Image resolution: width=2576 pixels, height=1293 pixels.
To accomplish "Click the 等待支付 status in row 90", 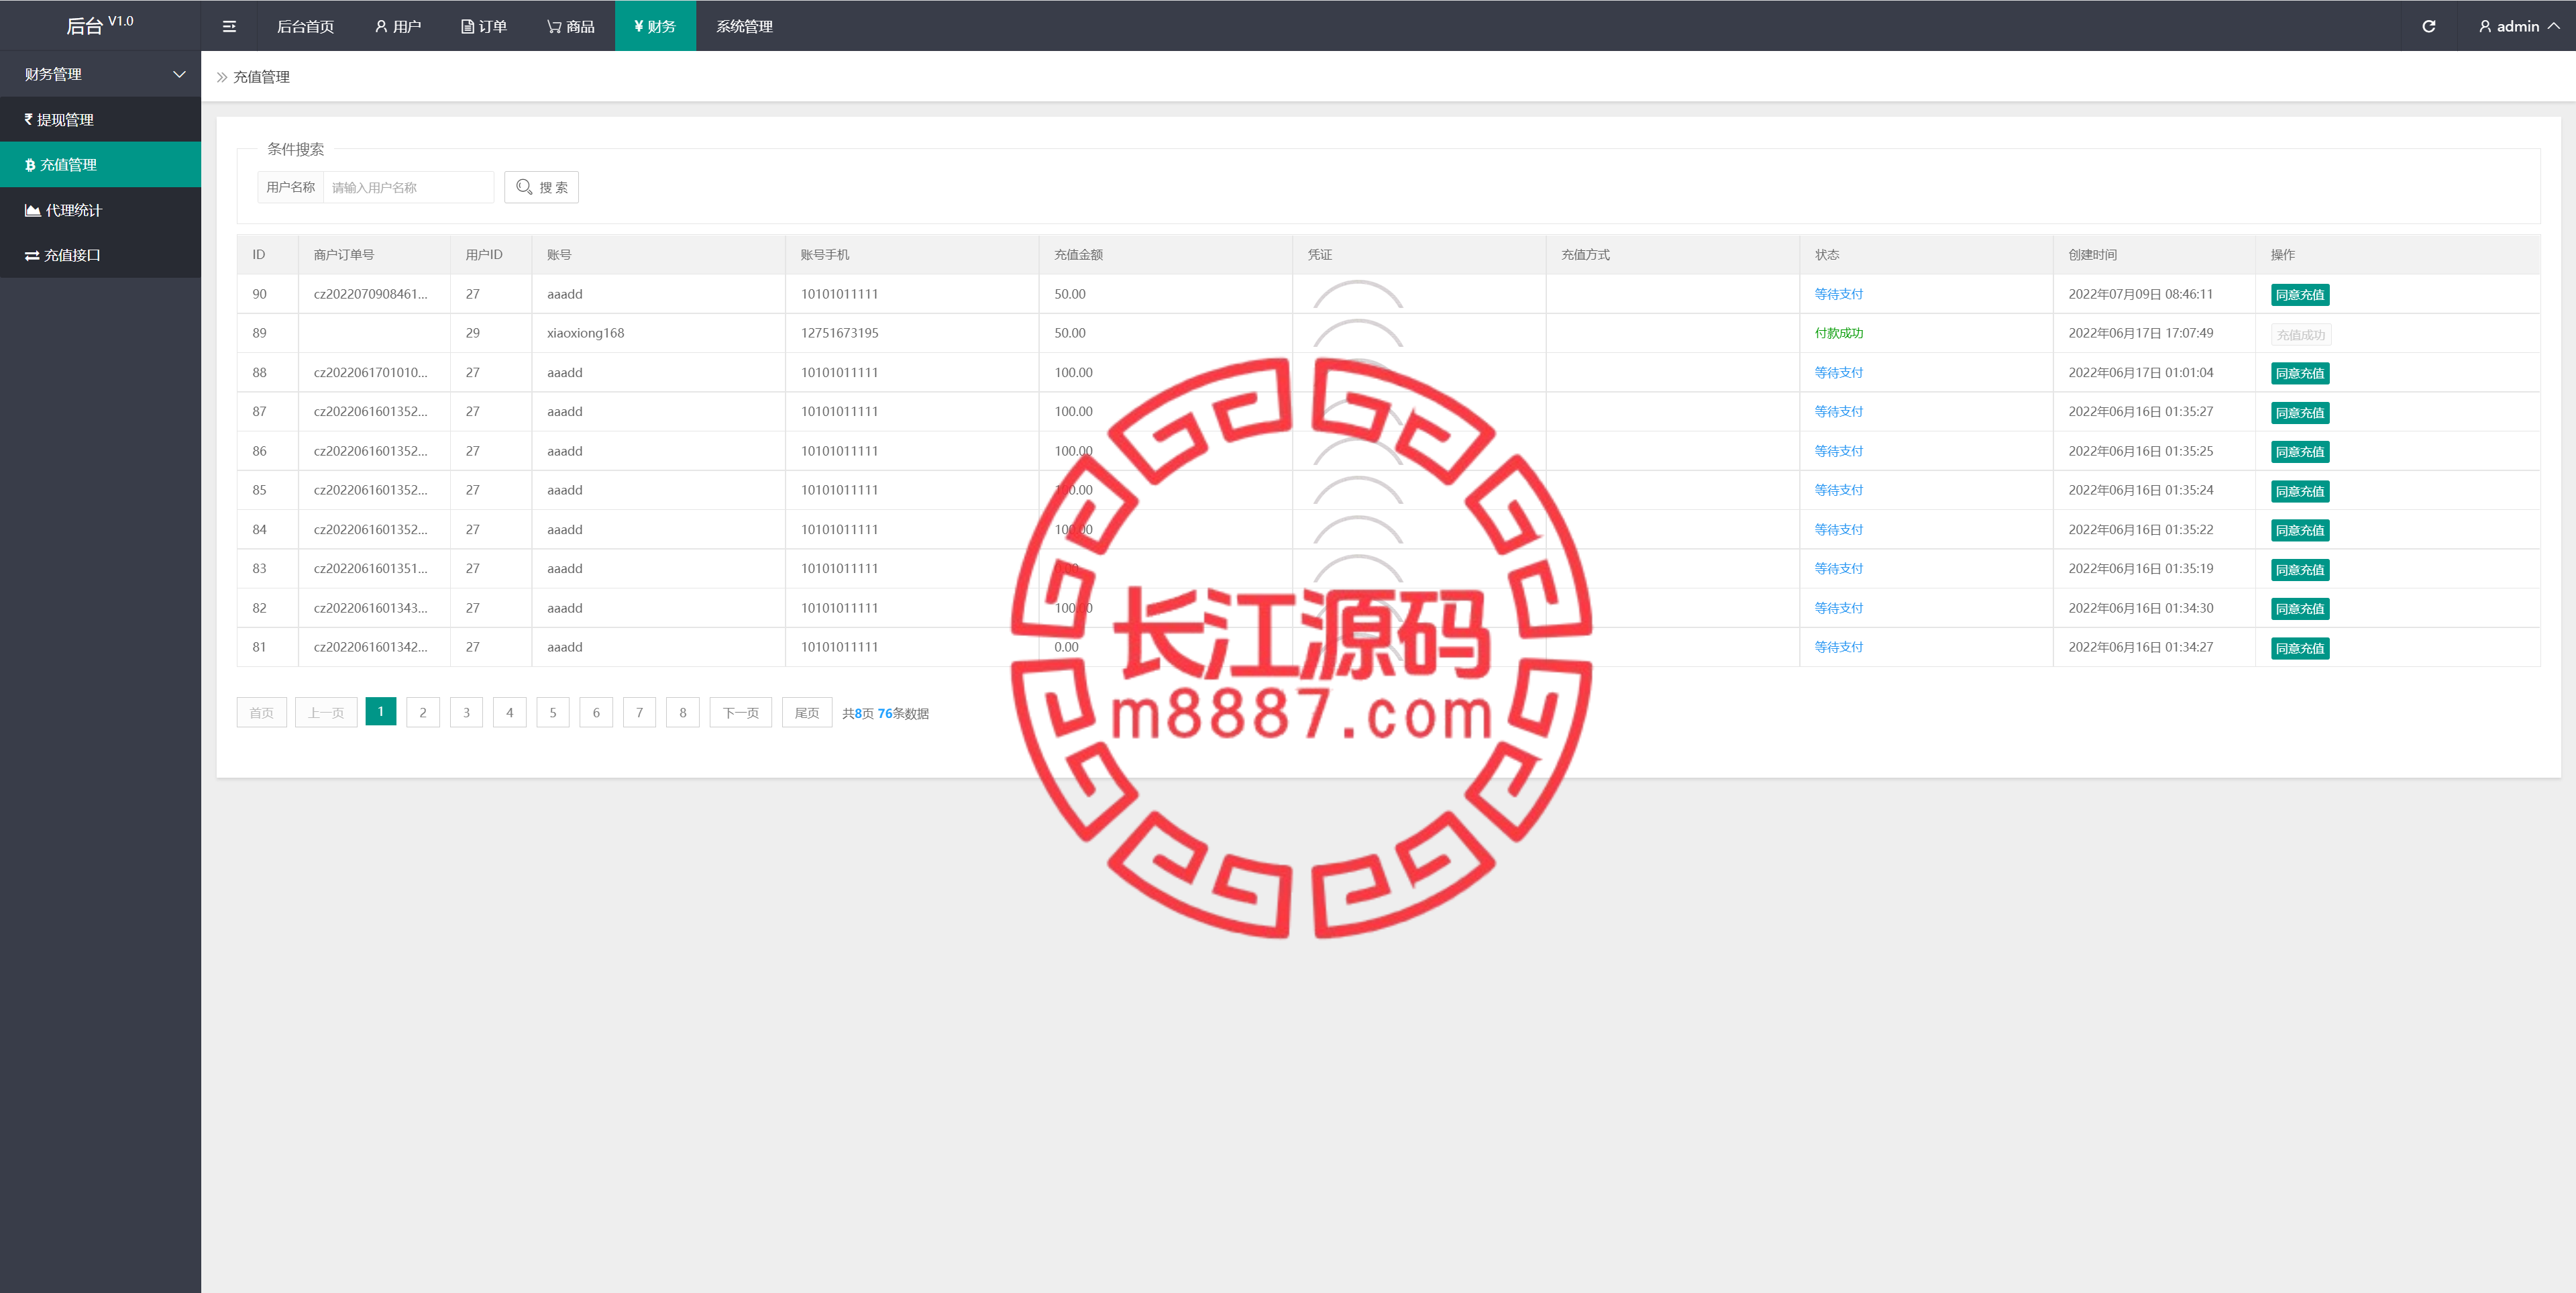I will pyautogui.click(x=1838, y=294).
